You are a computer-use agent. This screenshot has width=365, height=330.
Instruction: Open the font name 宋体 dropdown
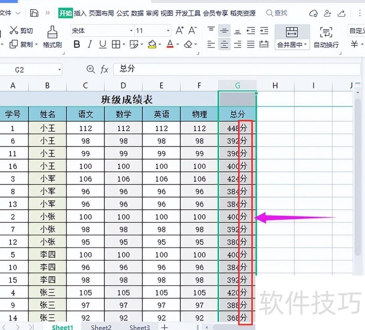131,31
